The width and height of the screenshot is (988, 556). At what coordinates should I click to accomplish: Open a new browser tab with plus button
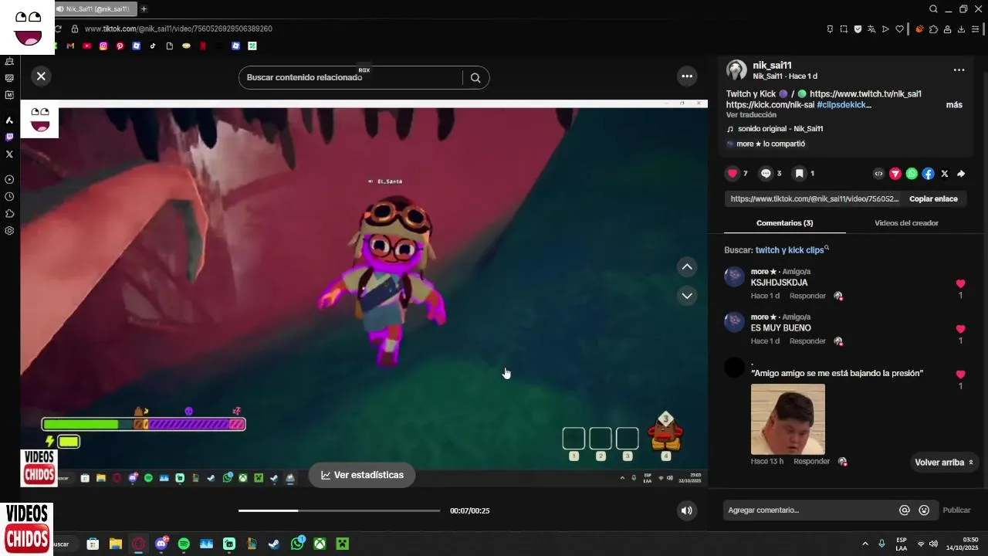144,8
